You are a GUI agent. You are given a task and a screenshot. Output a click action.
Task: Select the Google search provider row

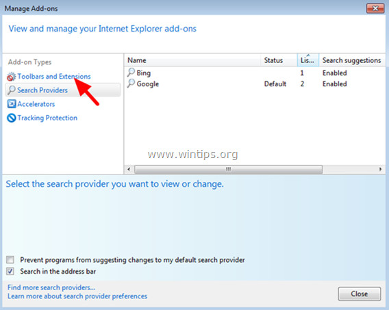(x=255, y=83)
